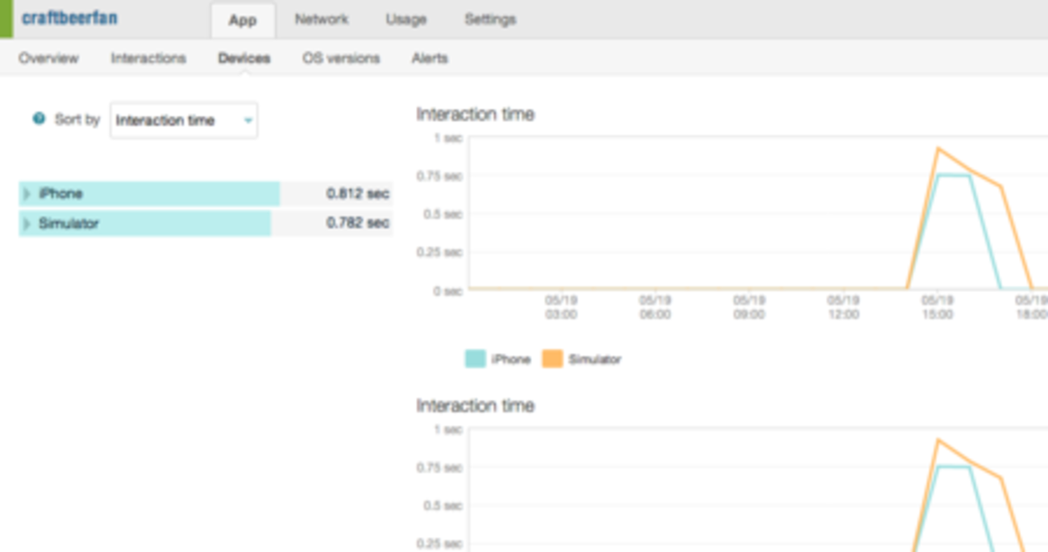Click the 05/19 06:00 axis label

(x=655, y=307)
